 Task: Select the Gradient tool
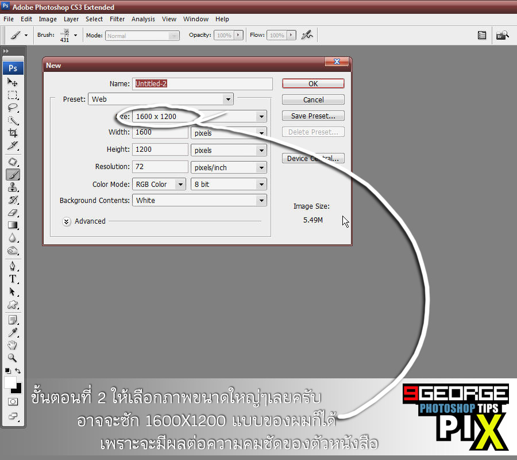13,225
